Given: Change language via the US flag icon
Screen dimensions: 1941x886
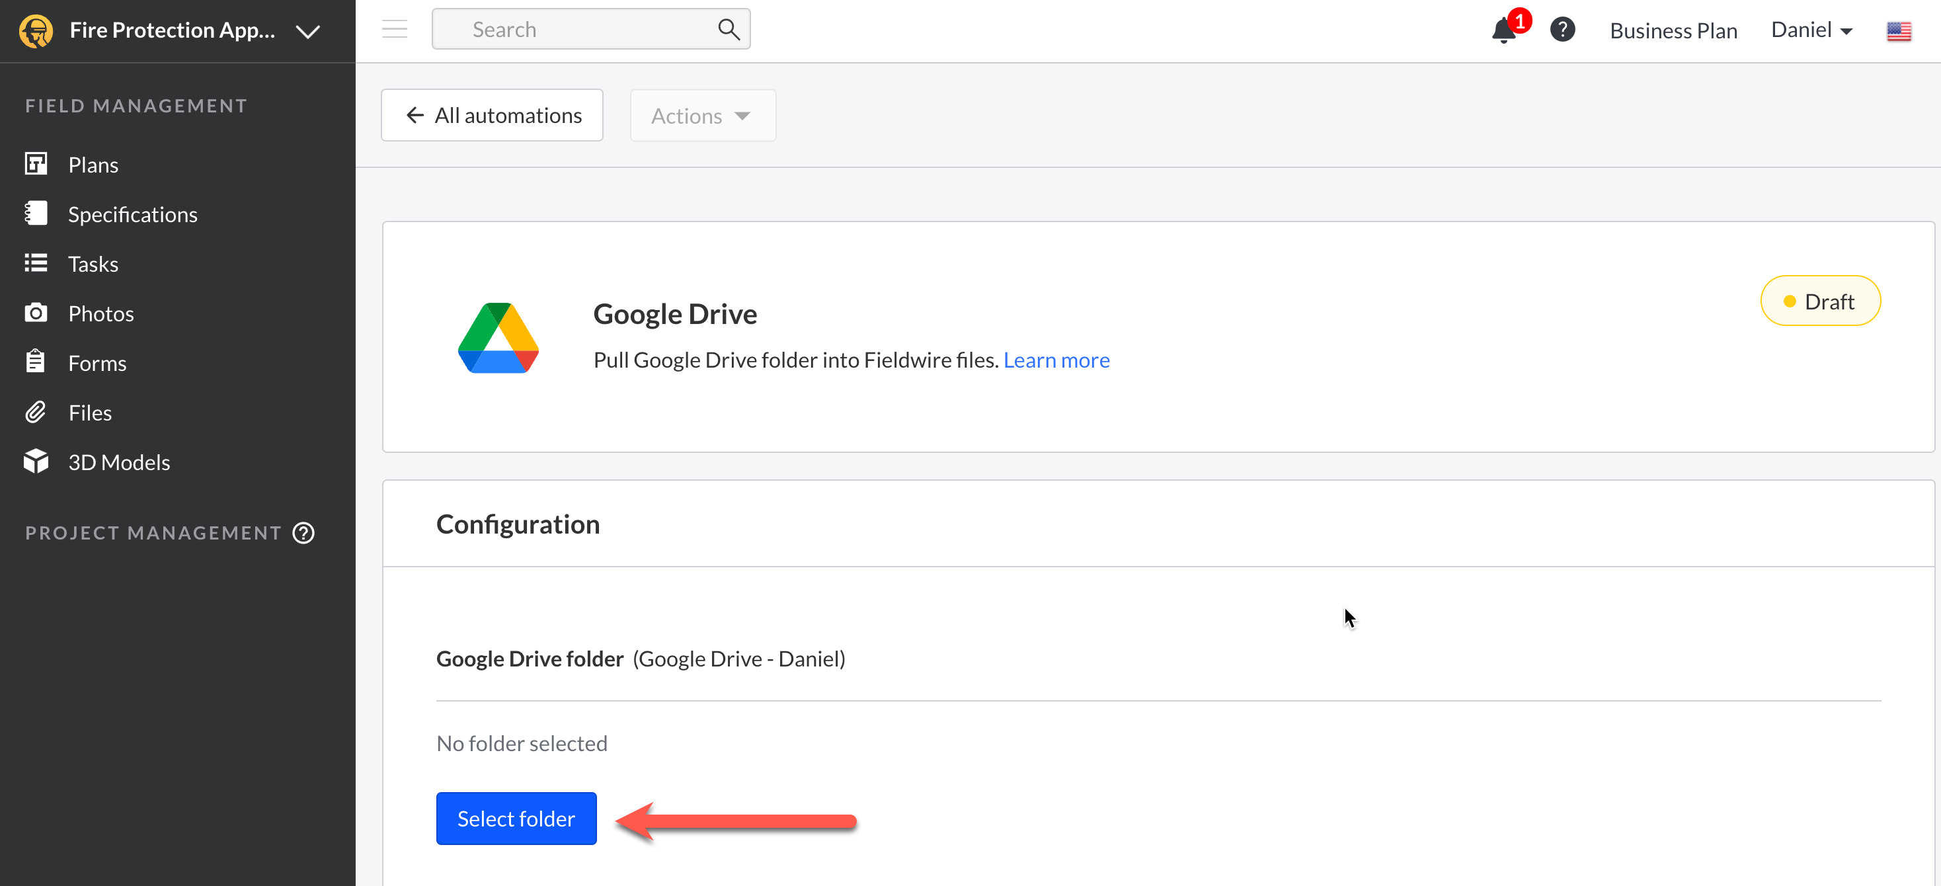Looking at the screenshot, I should (1899, 31).
